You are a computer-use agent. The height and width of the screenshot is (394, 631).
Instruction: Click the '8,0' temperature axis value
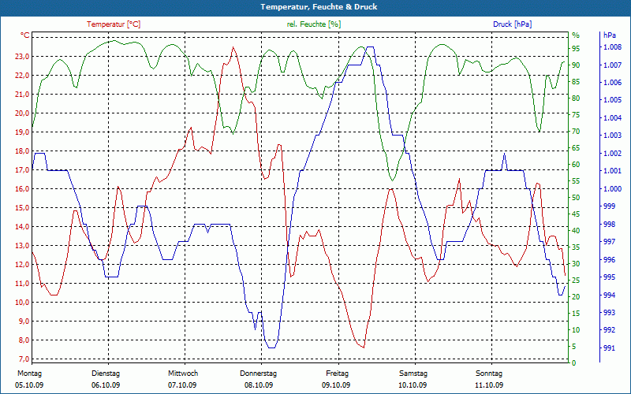click(x=24, y=340)
